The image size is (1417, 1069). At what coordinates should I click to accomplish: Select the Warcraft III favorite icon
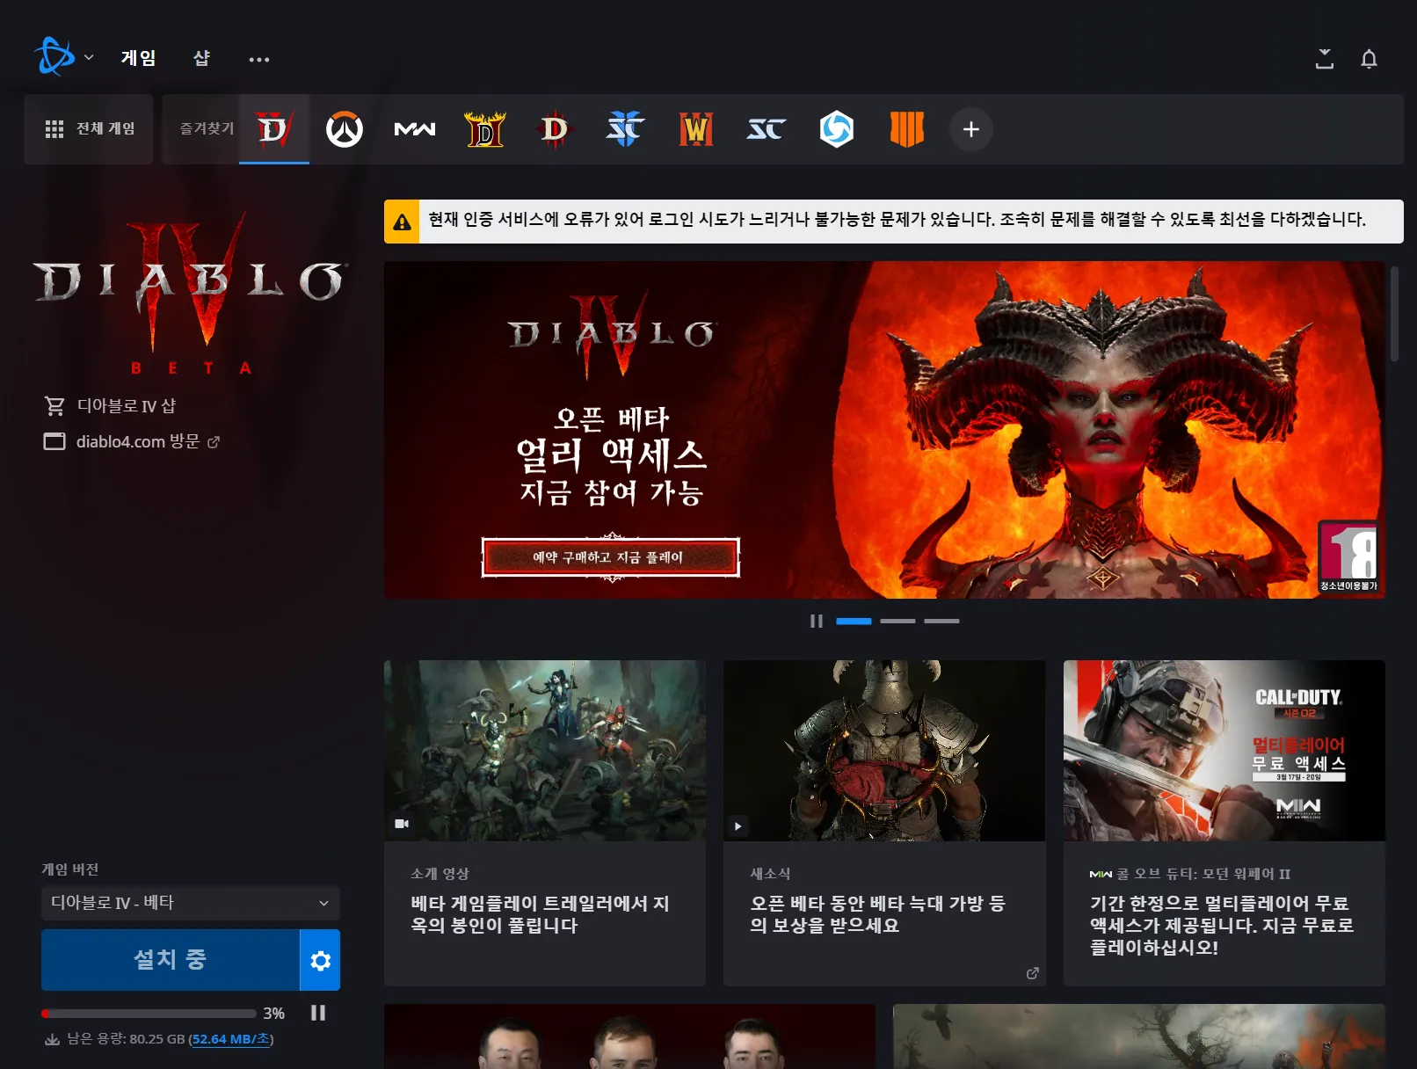click(x=695, y=129)
